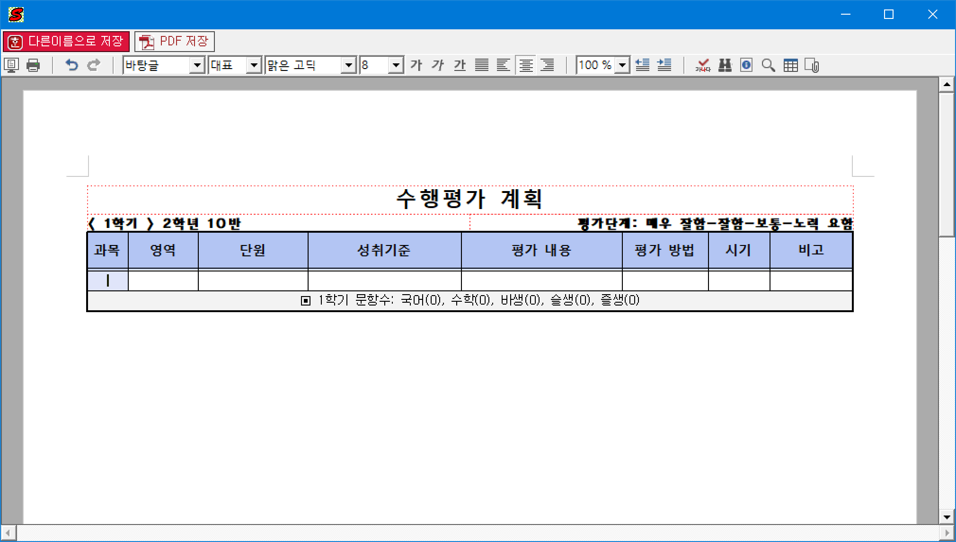Viewport: 956px width, 542px height.
Task: Open the binoculars find tool
Action: [x=725, y=65]
